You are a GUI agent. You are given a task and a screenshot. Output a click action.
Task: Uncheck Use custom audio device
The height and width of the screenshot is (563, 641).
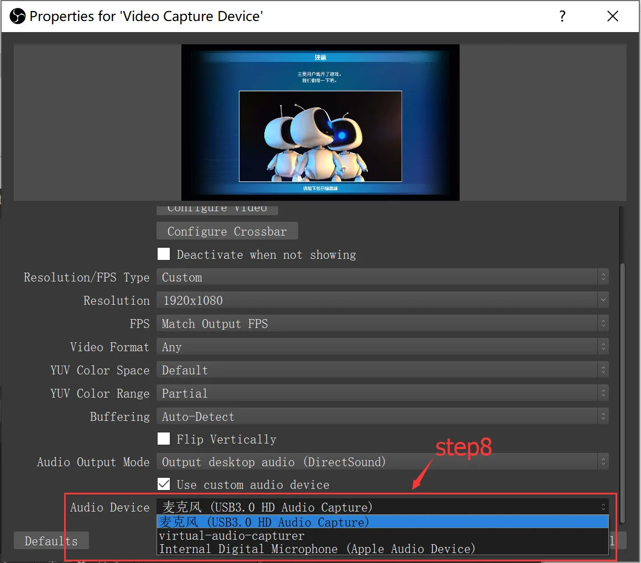(164, 484)
